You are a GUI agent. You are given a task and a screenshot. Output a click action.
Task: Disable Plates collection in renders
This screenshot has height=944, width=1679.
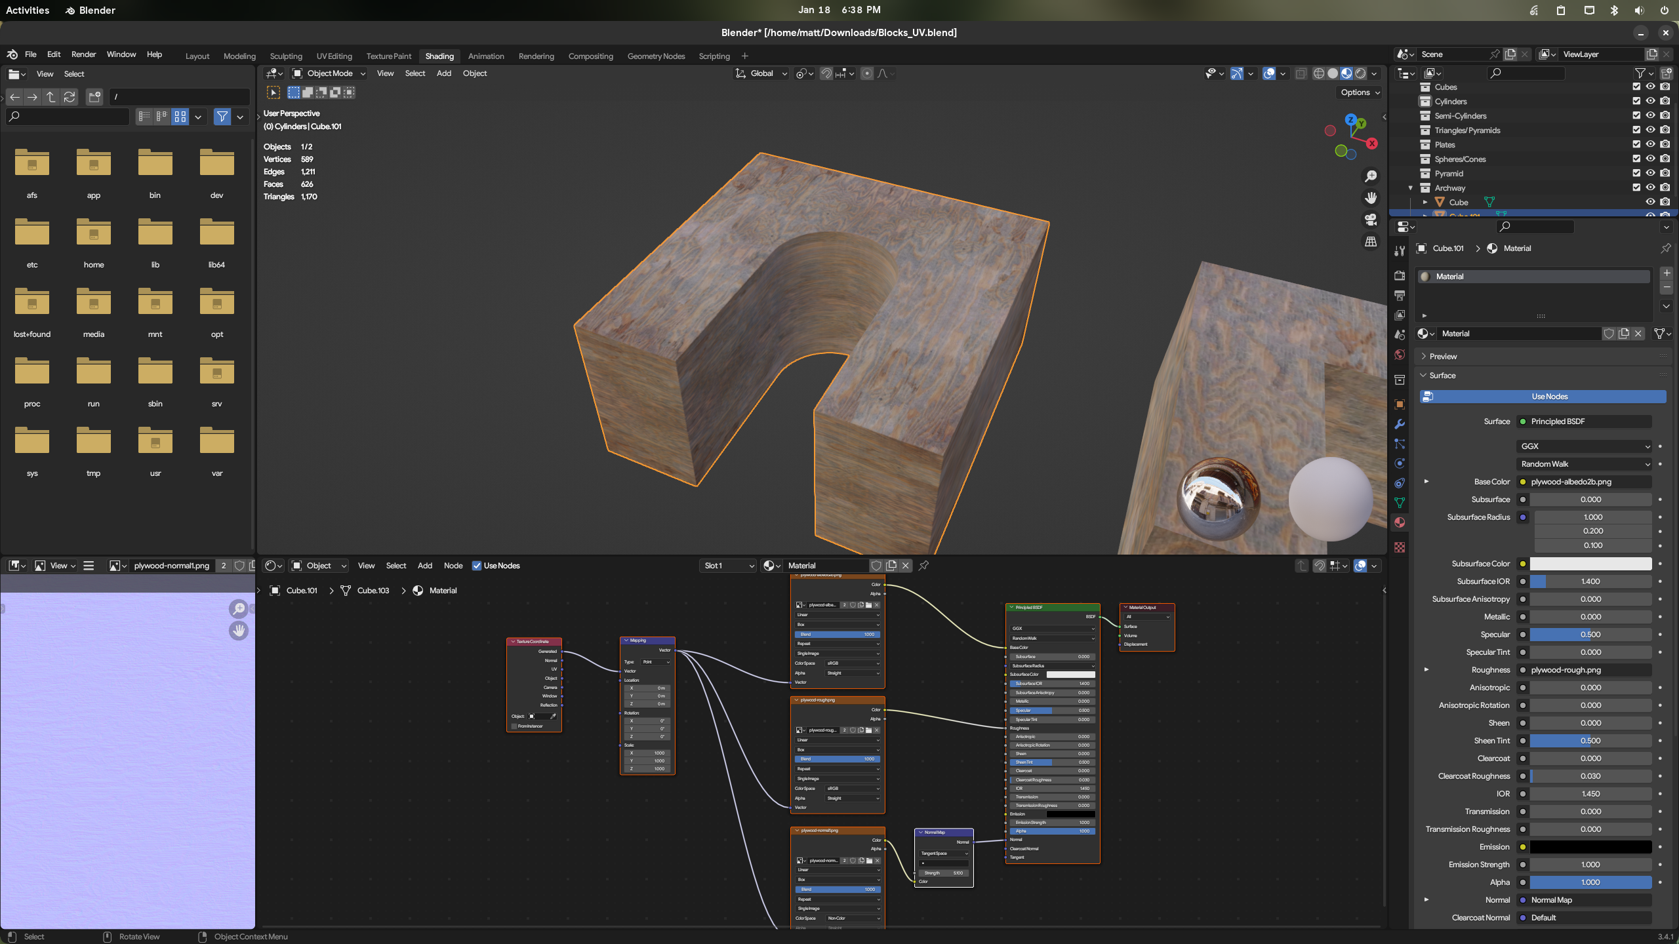(x=1665, y=144)
